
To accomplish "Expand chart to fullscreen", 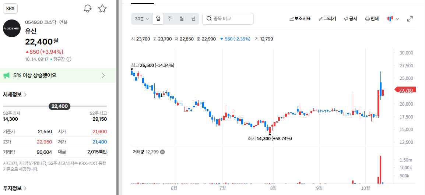I will click(x=410, y=19).
